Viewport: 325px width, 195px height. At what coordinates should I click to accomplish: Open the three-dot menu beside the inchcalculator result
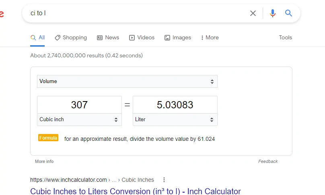pos(164,180)
